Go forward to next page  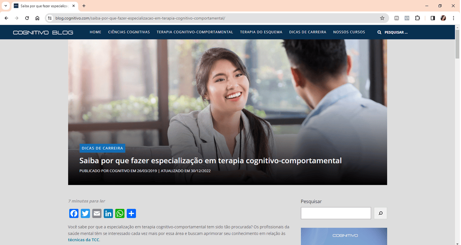click(x=17, y=18)
